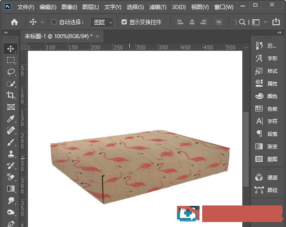Viewport: 286px width, 227px height.
Task: Close the 未标题-1 document tab
Action: [x=97, y=36]
